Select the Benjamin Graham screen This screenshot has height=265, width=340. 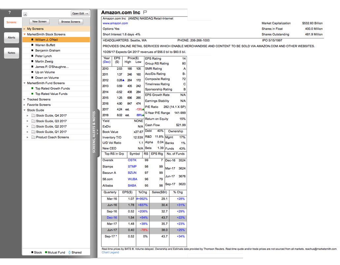56,51
